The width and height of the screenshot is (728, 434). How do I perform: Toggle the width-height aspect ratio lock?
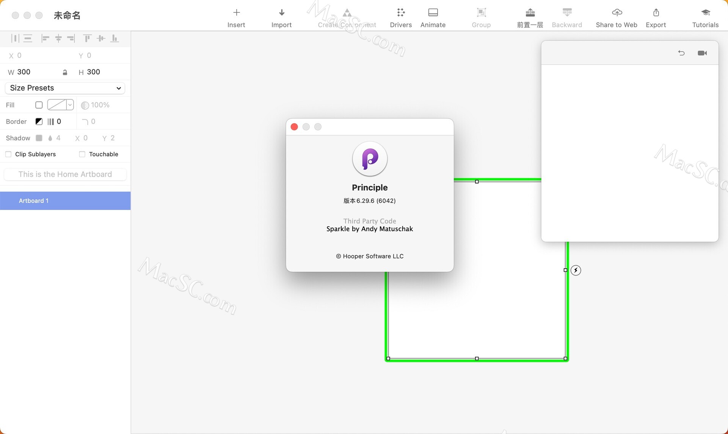coord(65,72)
